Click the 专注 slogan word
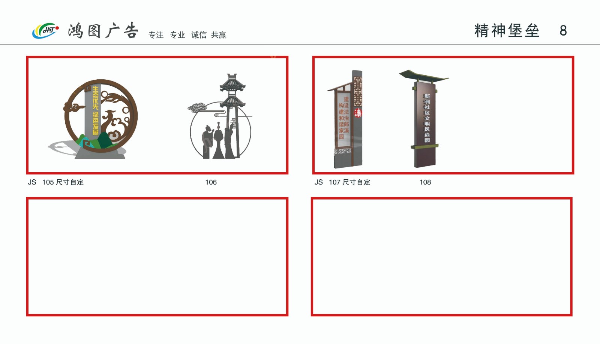Image resolution: width=600 pixels, height=344 pixels. [x=156, y=35]
